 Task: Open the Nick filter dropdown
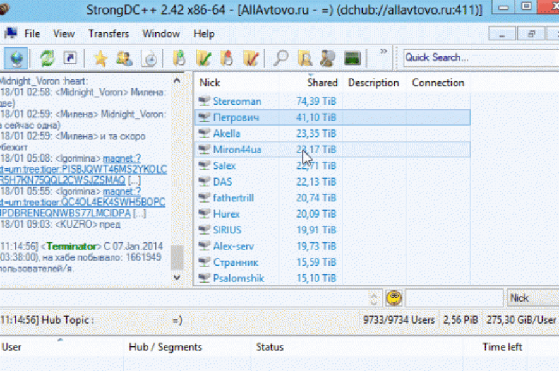(x=532, y=298)
